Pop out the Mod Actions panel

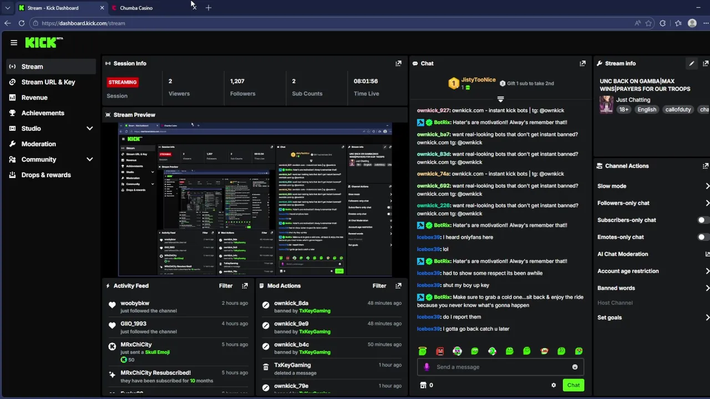coord(398,286)
